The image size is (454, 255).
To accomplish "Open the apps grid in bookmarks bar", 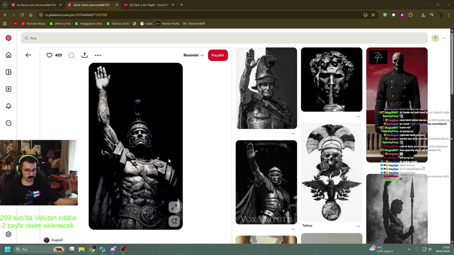I will (x=5, y=24).
